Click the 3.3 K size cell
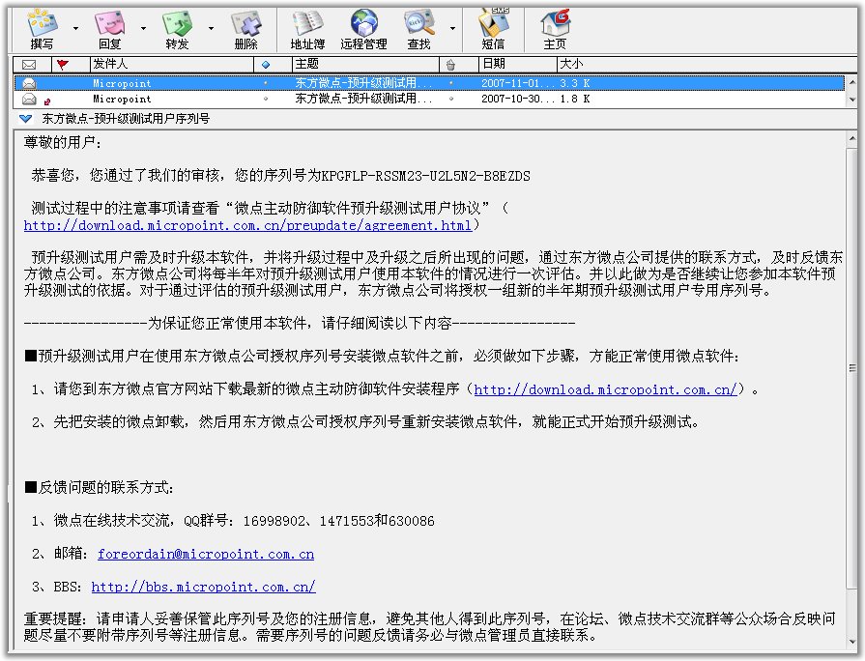Viewport: 865px width, 661px height. (x=575, y=83)
